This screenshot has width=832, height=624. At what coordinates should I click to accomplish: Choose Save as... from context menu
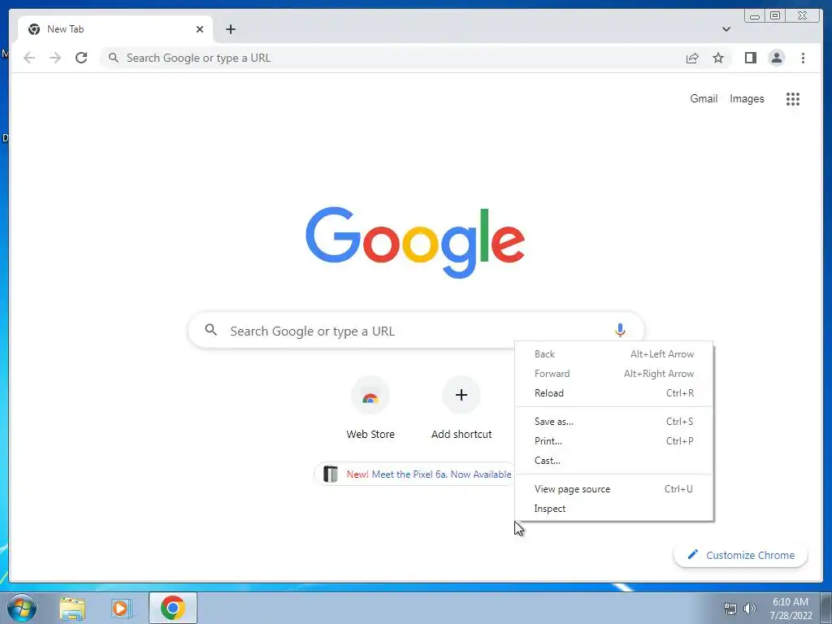[x=614, y=422]
